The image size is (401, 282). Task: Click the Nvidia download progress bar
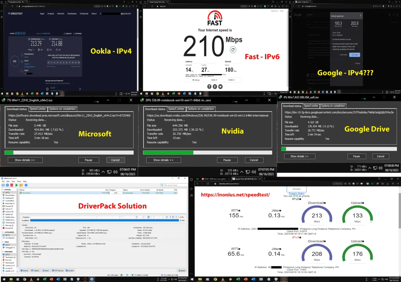tap(207, 152)
